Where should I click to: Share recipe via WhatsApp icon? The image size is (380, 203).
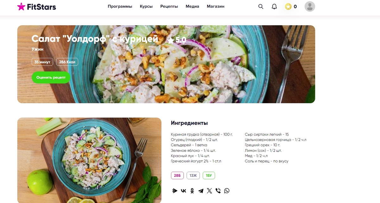(x=227, y=191)
